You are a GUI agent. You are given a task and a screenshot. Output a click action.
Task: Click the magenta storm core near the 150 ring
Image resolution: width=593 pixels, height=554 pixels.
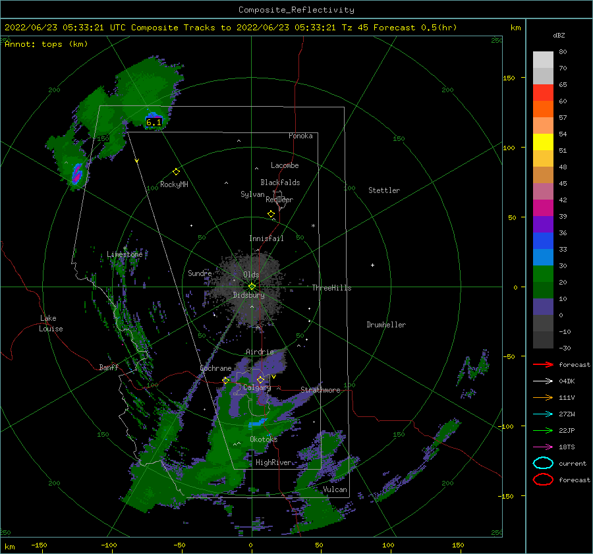click(77, 175)
